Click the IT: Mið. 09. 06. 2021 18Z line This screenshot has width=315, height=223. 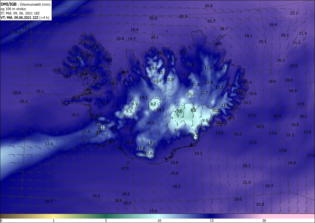point(20,13)
